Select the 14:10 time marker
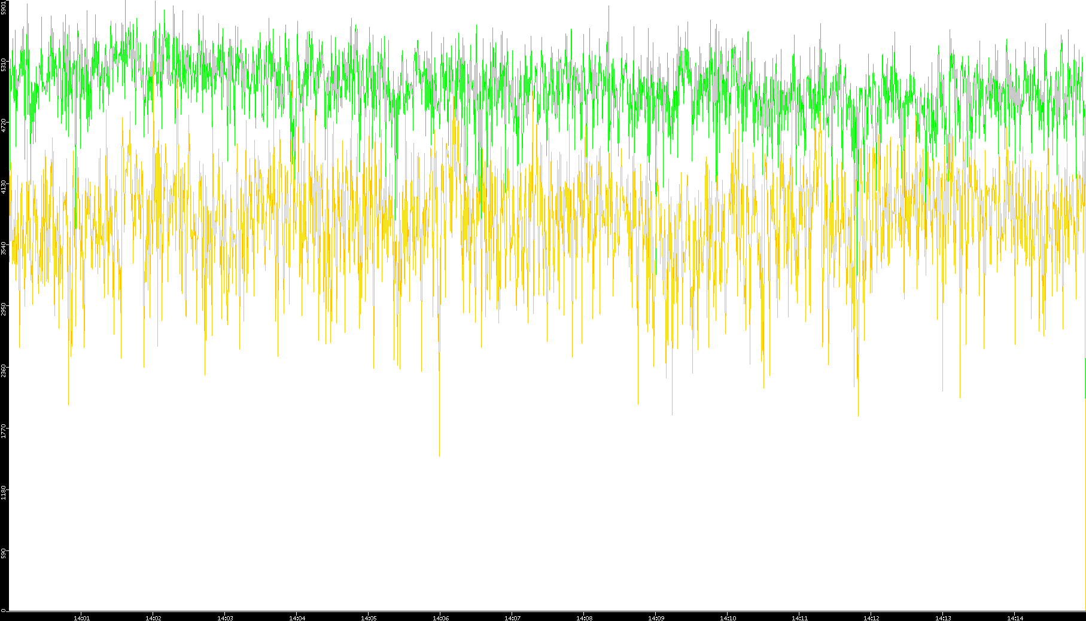Viewport: 1086px width, 621px height. pyautogui.click(x=728, y=618)
